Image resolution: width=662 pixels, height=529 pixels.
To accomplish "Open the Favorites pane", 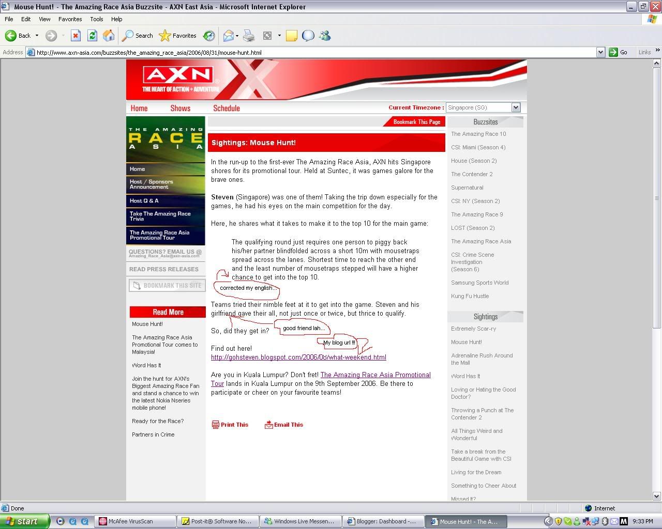I will pos(178,36).
